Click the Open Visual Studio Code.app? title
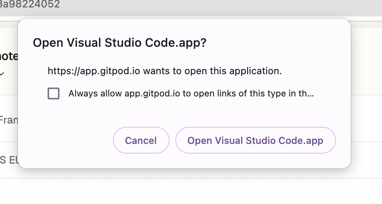The image size is (382, 204). 120,43
